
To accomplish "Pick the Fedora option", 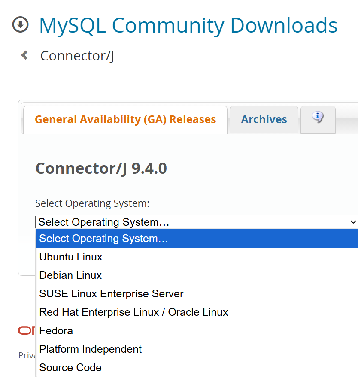I will (56, 330).
